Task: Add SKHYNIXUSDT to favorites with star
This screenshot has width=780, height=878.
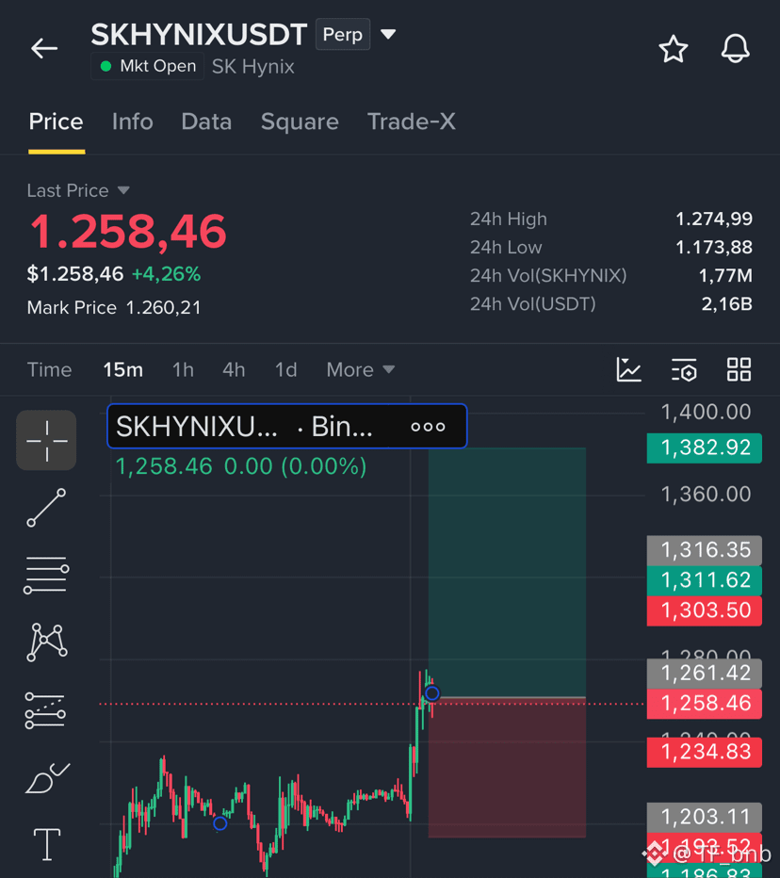Action: pyautogui.click(x=673, y=49)
